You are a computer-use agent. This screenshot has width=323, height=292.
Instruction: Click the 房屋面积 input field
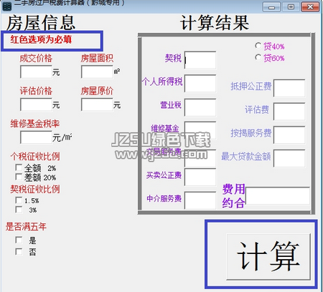[x=97, y=72]
